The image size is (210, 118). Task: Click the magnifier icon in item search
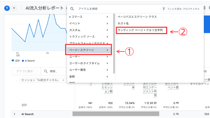72,9
